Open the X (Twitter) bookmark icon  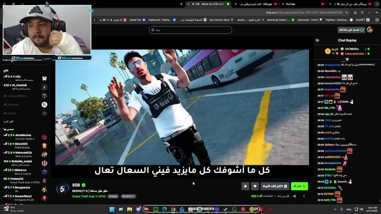click(x=94, y=20)
